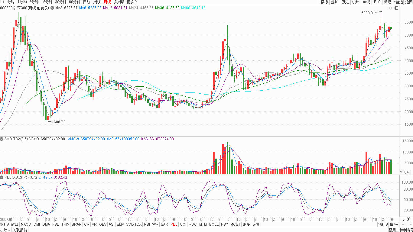Open the 历史 history button
The image size is (413, 232).
point(345,2)
